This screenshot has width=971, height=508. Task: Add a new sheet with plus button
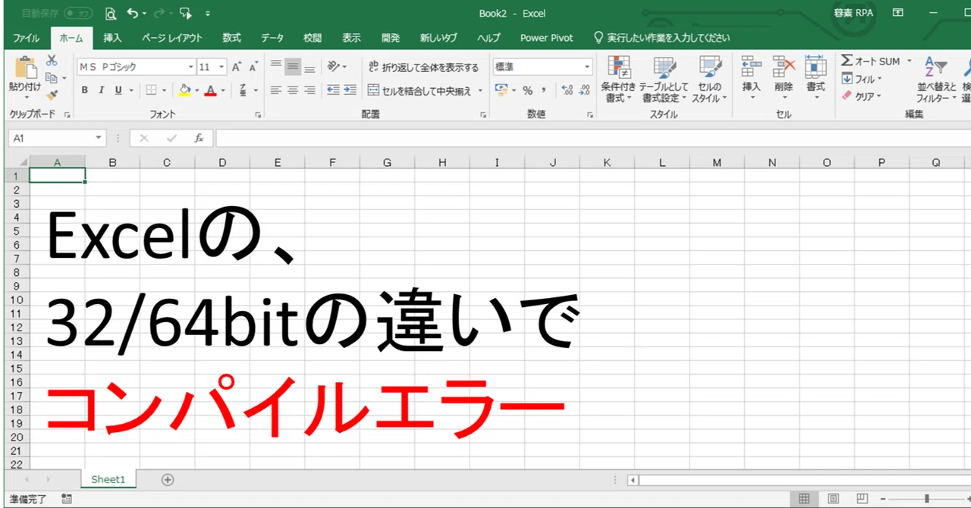[168, 479]
